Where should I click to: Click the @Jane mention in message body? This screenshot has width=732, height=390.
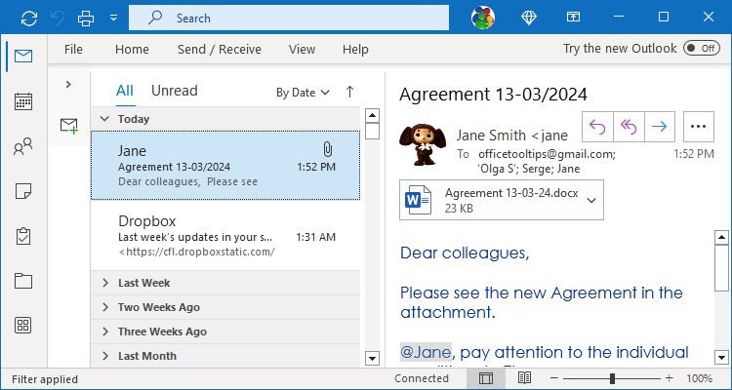(426, 352)
